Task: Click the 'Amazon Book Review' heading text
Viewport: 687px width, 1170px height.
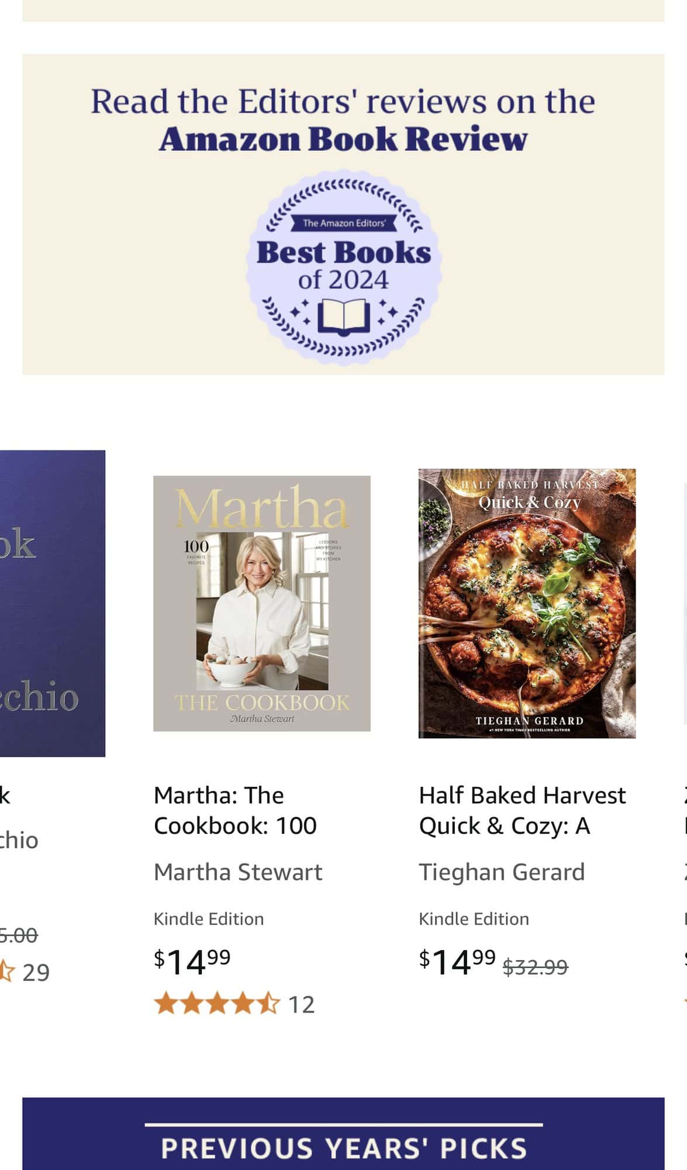Action: 343,139
